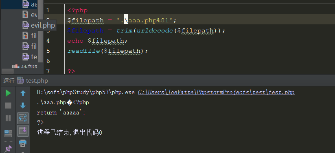Click line number 5 in gutter

(48, 51)
